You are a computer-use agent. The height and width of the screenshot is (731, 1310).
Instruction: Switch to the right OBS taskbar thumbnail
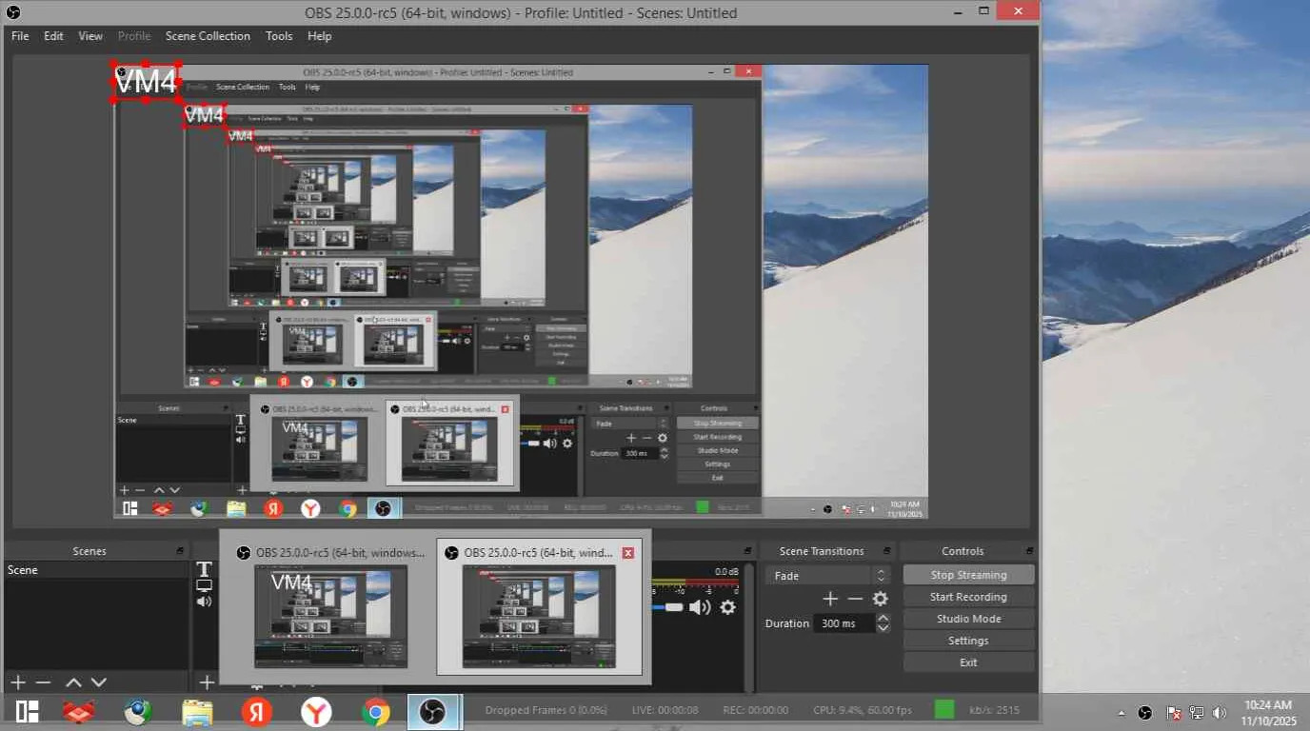click(x=539, y=606)
